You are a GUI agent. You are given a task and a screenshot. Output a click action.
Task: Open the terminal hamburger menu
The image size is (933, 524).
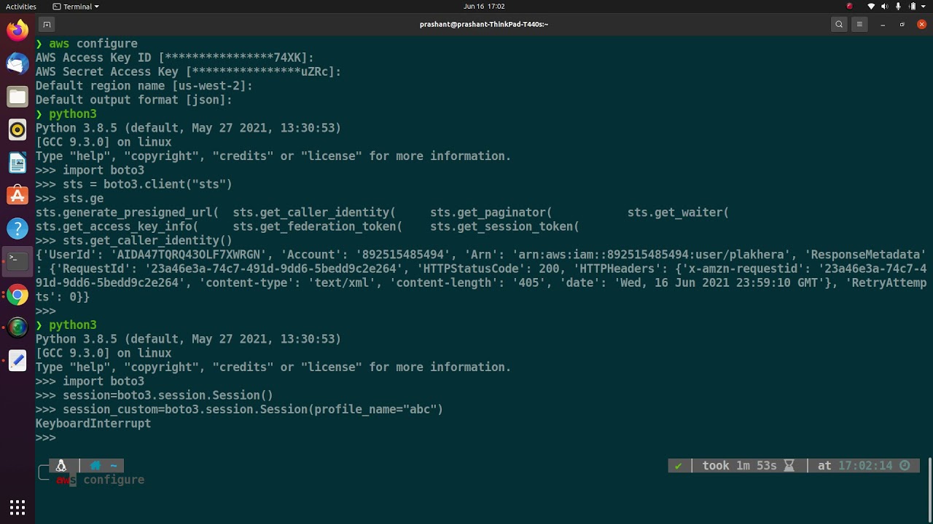tap(859, 24)
